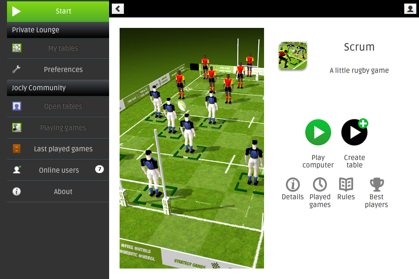Viewport: 419px width, 279px height.
Task: Open Last played games
Action: tap(58, 149)
